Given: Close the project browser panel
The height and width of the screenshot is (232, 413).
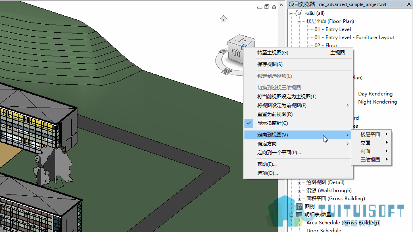Looking at the screenshot, I should pyautogui.click(x=409, y=4).
